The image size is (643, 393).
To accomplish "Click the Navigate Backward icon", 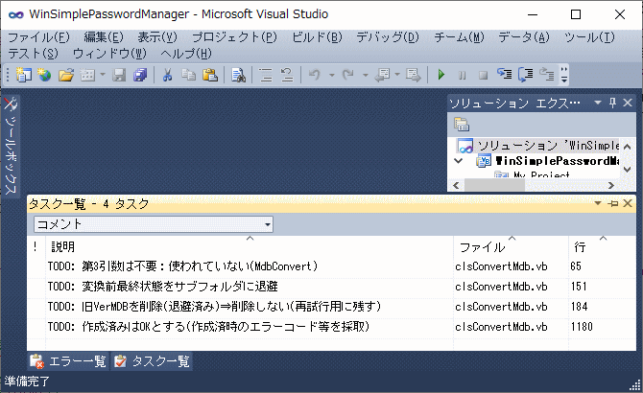I will (x=382, y=75).
